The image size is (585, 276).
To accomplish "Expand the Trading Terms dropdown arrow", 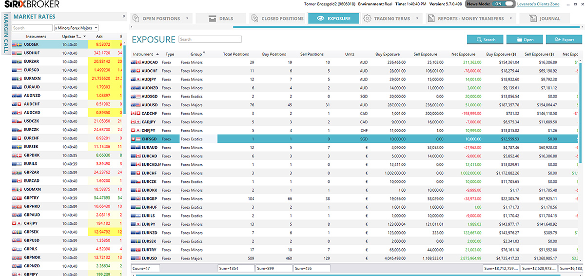I will tap(418, 19).
